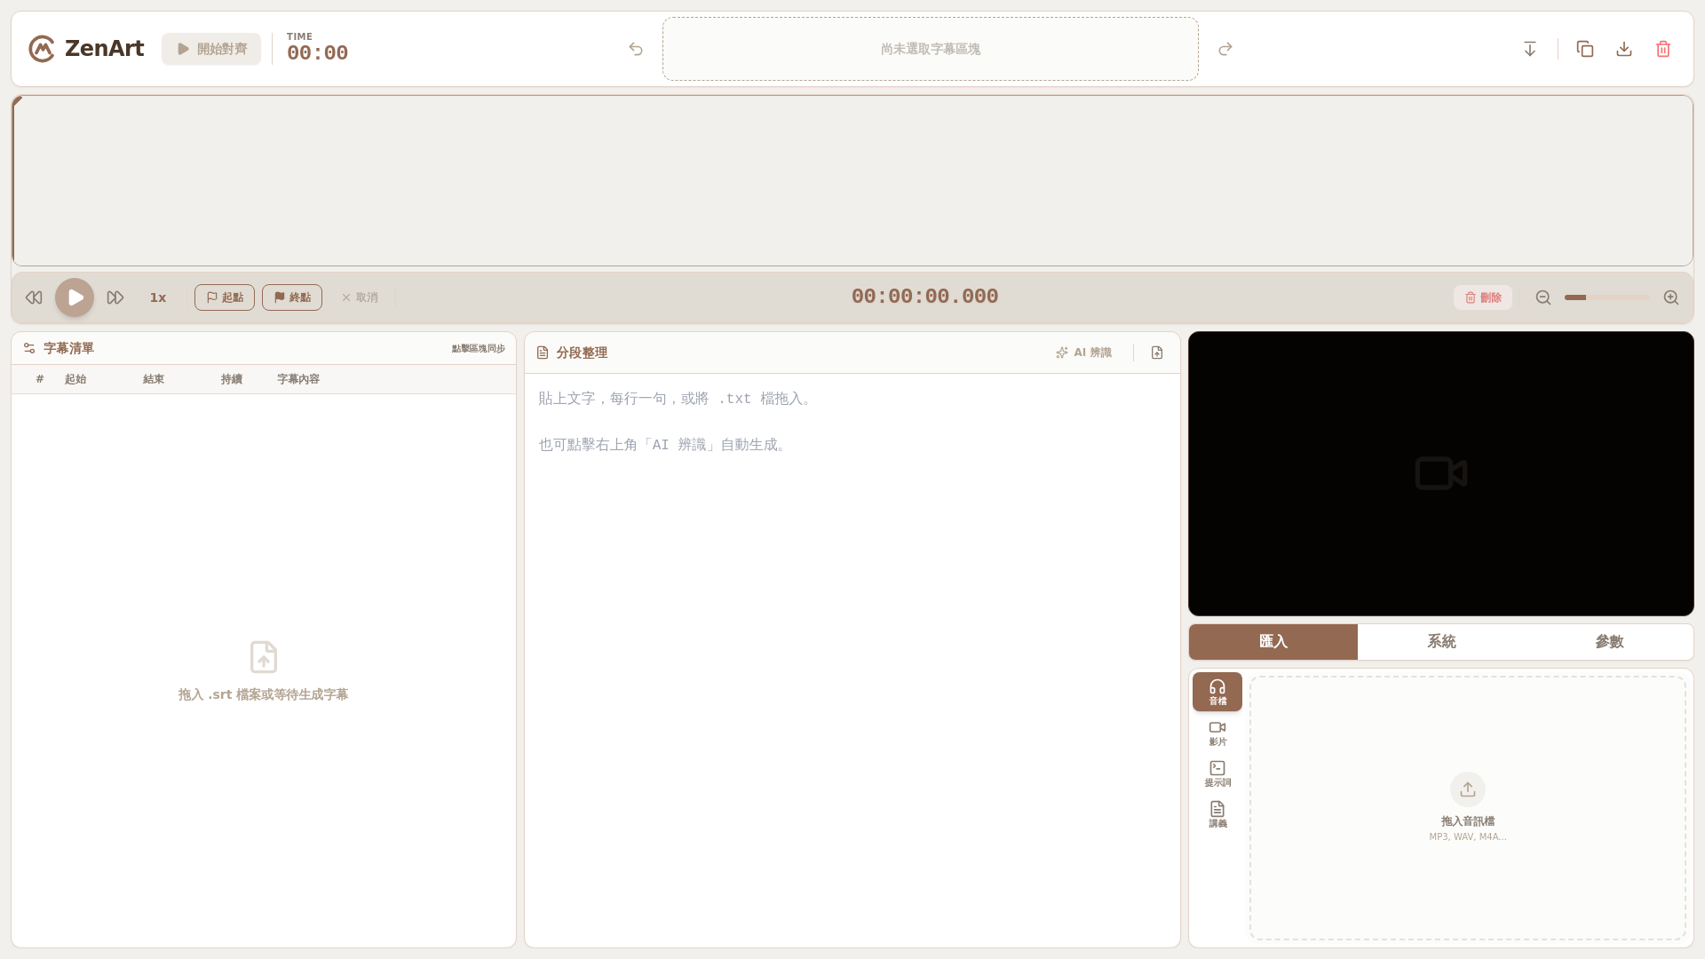Screen dimensions: 1705x959
Task: Click the import text file icon
Action: pos(1157,353)
